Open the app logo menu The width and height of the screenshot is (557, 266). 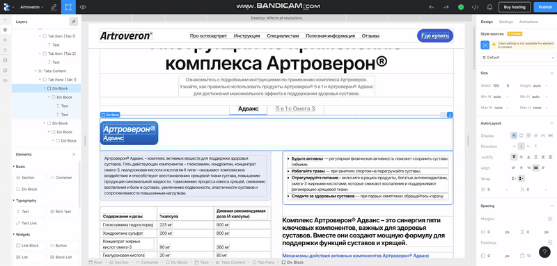pos(8,7)
